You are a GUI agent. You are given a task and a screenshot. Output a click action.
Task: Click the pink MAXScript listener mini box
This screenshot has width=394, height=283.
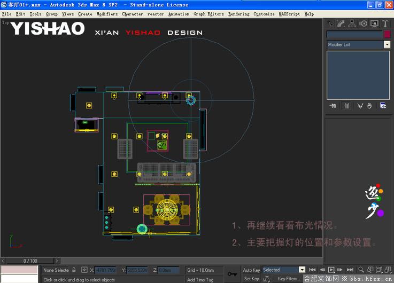click(x=19, y=270)
